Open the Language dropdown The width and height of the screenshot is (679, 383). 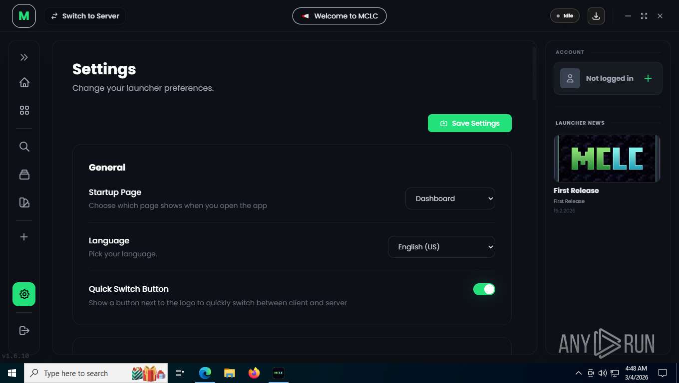point(441,247)
